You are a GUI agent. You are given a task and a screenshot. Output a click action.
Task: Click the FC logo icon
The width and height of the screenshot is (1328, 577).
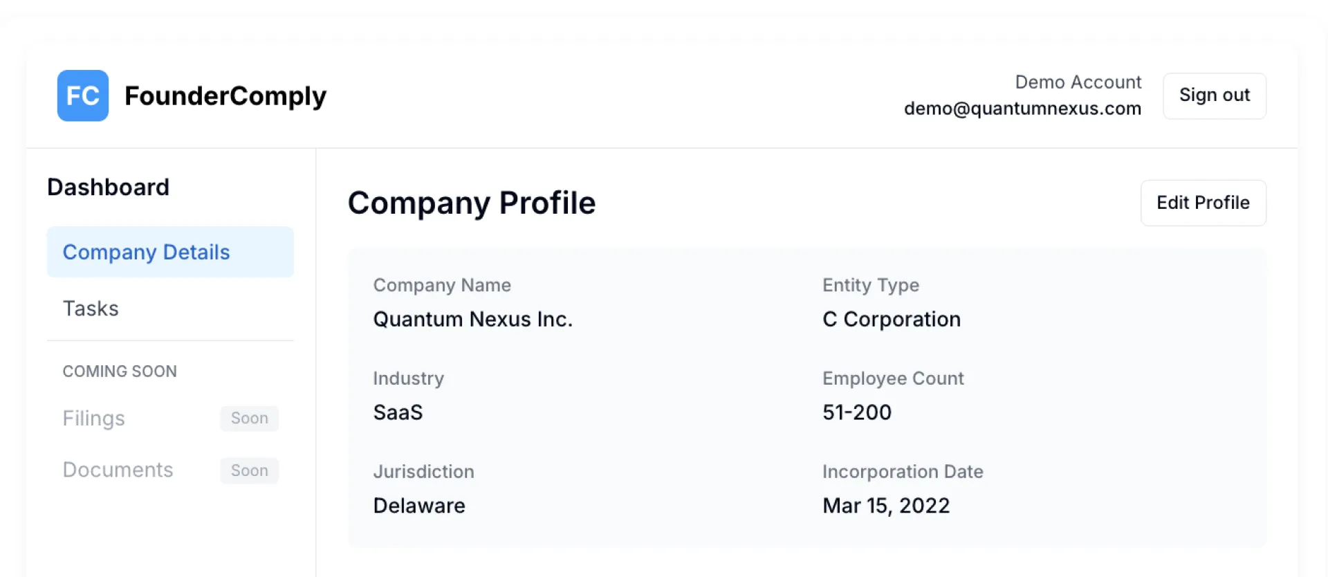(x=83, y=95)
